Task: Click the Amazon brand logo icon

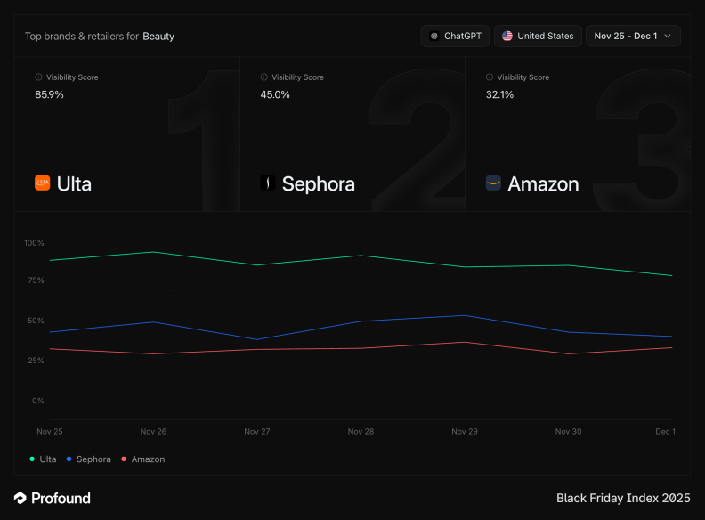Action: [x=493, y=183]
